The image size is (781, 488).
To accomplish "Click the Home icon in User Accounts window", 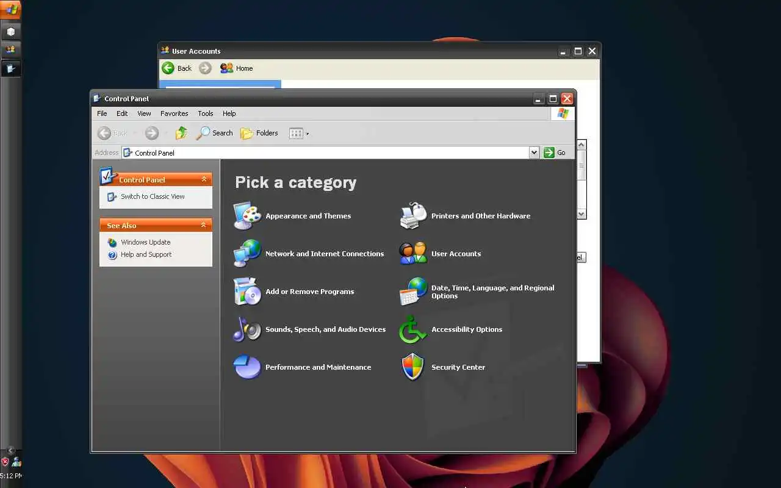I will [226, 68].
